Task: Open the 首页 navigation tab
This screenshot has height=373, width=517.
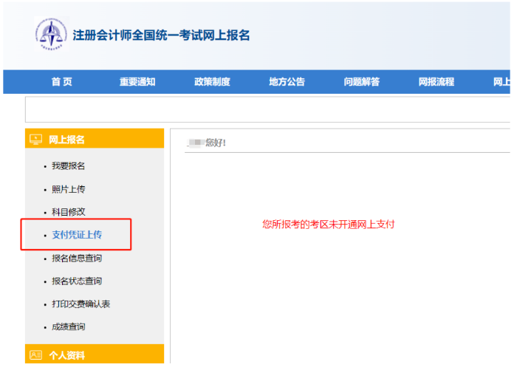Action: pos(62,82)
